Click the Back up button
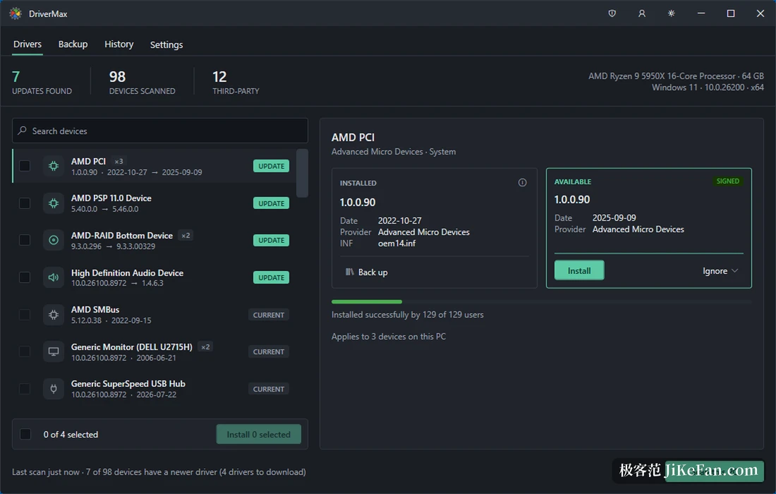 pyautogui.click(x=366, y=272)
